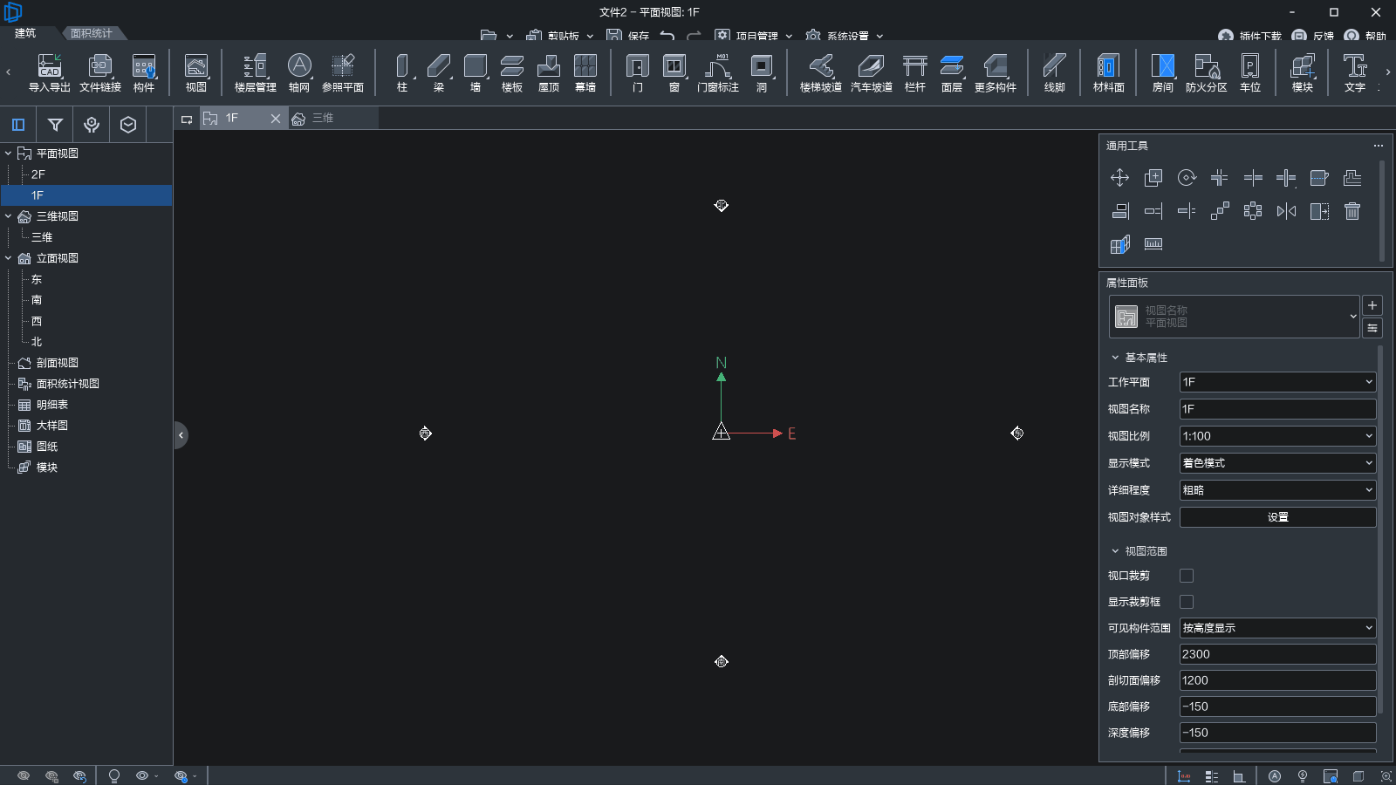Open the 楼梯坡道 stair ramp tool

(x=821, y=72)
